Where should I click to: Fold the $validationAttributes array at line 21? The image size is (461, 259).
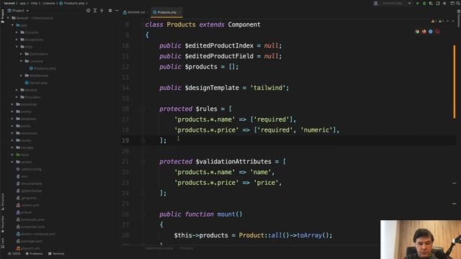click(x=143, y=162)
